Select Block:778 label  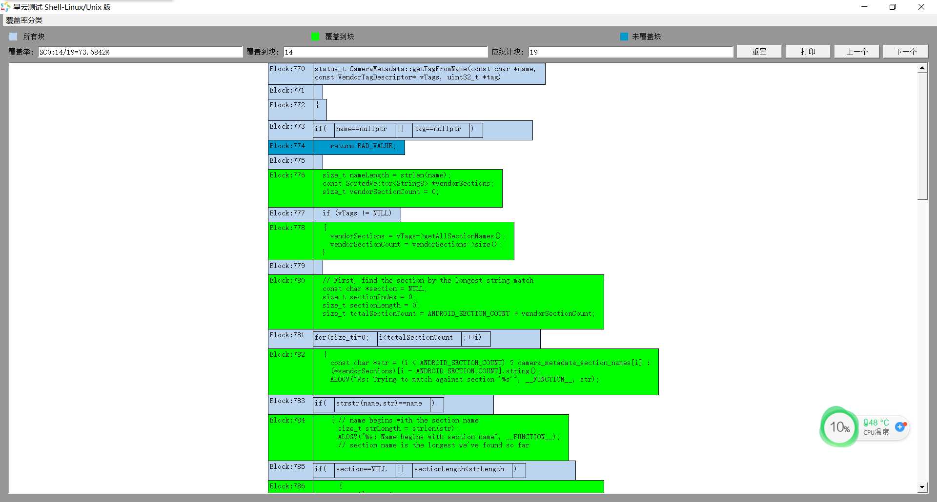tap(290, 241)
